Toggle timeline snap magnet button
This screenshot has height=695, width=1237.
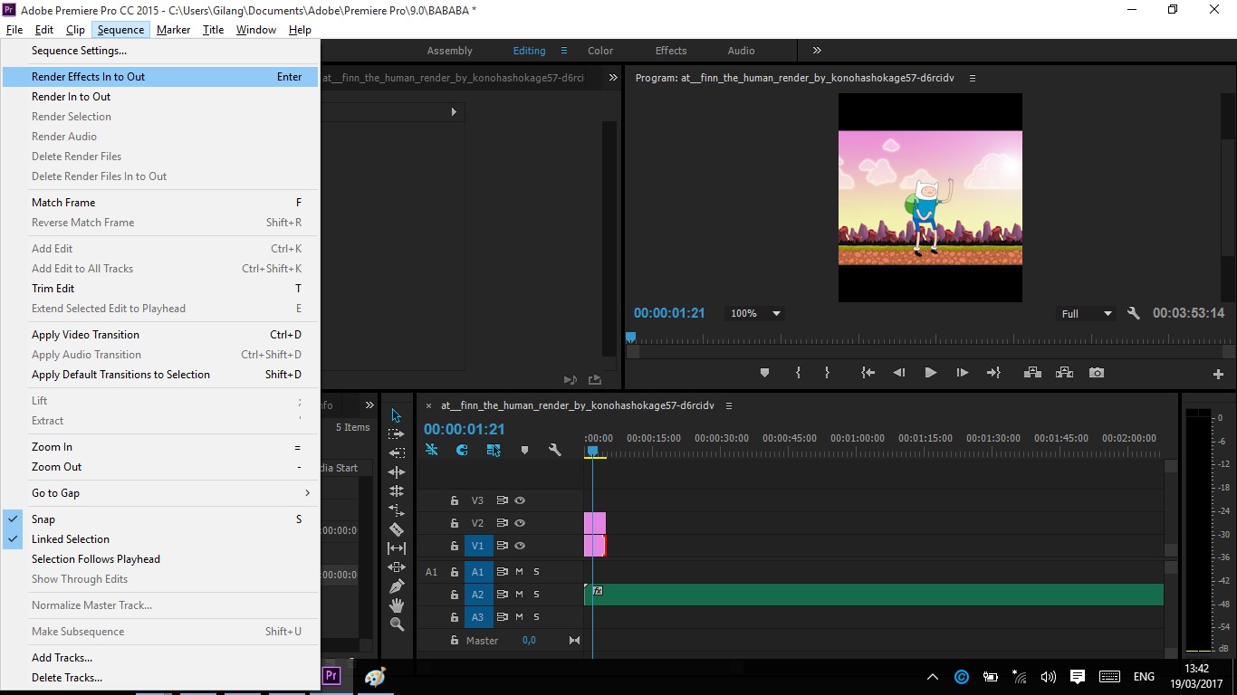point(462,450)
